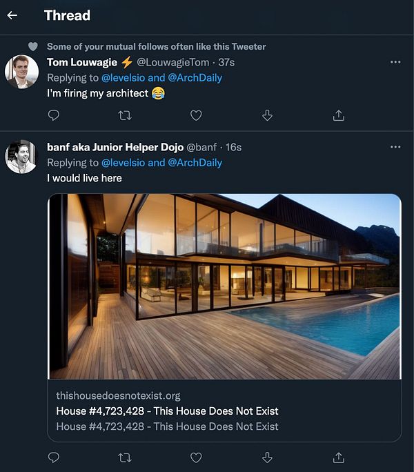Screen dimensions: 414x472
Task: Open Tom Louwagie's profile picture
Action: [21, 72]
